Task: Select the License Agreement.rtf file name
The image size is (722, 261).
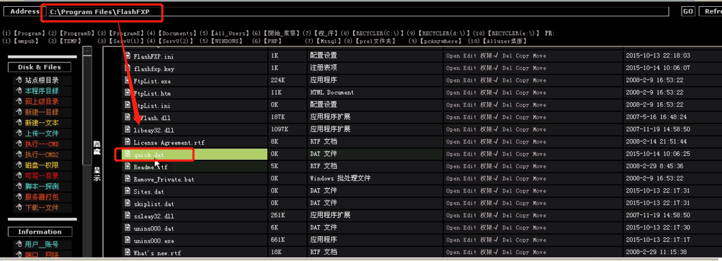Action: (x=169, y=142)
